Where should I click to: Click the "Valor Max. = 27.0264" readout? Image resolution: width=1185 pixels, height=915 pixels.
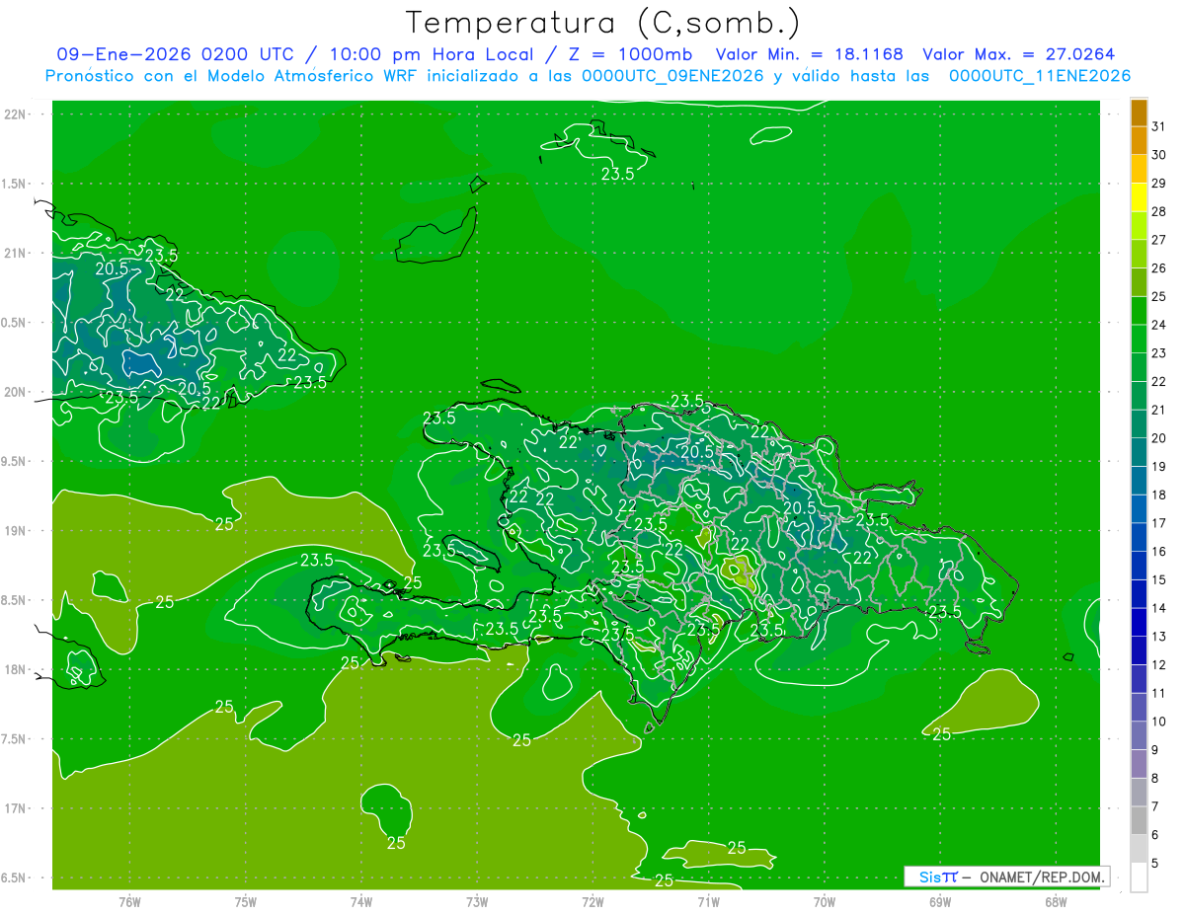1018,54
